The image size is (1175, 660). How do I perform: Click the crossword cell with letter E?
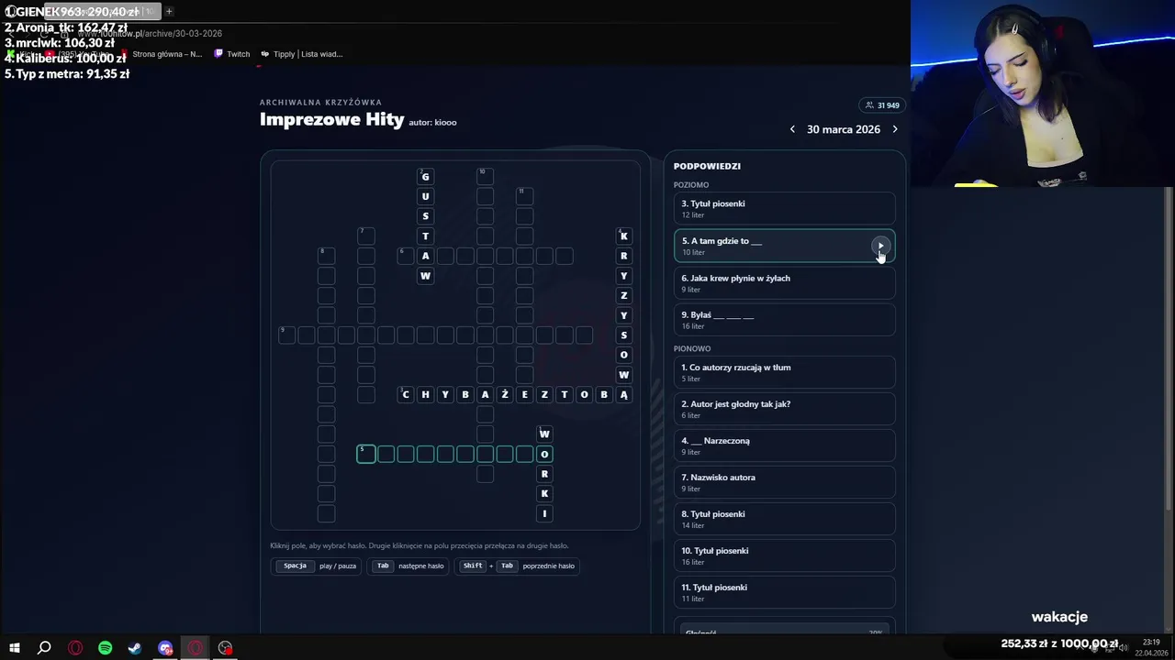(525, 394)
